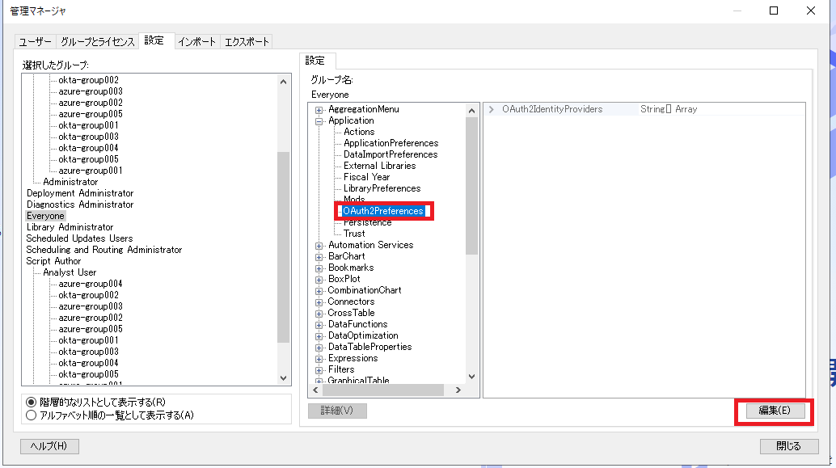Select OAuth2Preferences in the settings tree
The height and width of the screenshot is (468, 836).
pyautogui.click(x=382, y=211)
